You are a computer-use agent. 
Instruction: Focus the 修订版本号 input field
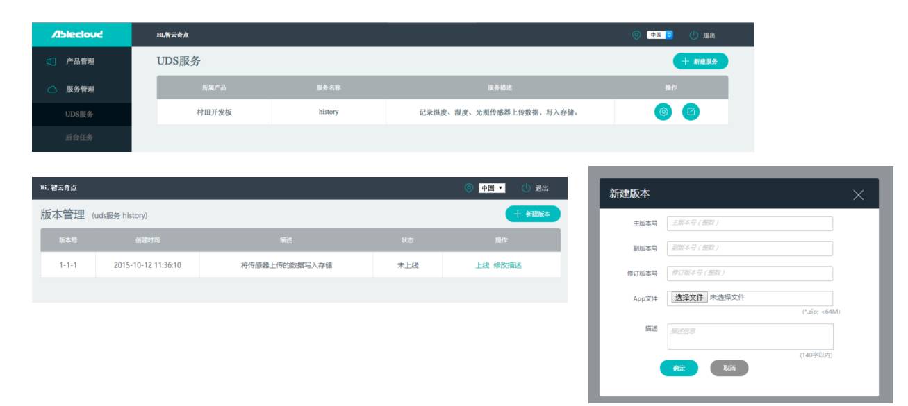750,273
